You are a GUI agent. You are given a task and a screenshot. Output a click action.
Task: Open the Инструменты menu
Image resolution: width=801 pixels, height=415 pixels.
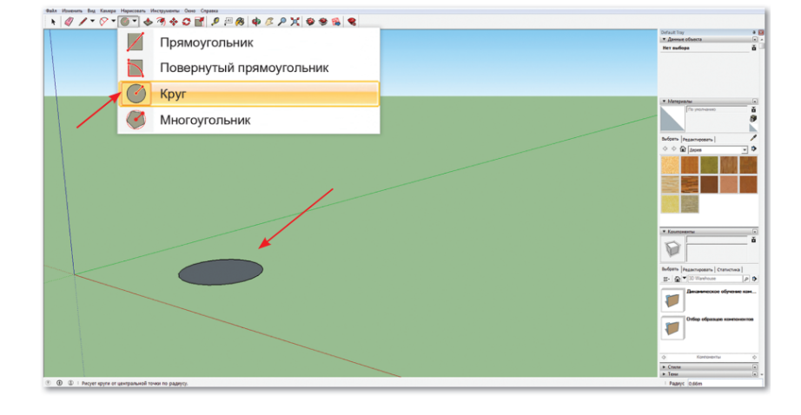point(165,10)
